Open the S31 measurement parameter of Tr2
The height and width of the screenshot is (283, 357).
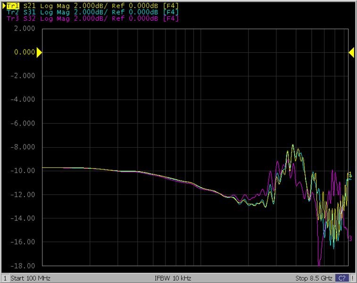pyautogui.click(x=30, y=12)
